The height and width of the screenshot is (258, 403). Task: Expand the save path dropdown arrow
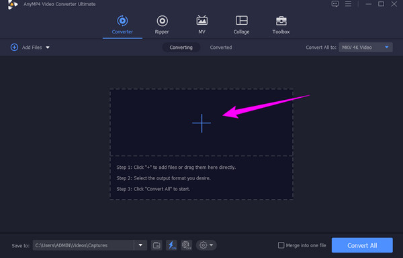point(140,245)
